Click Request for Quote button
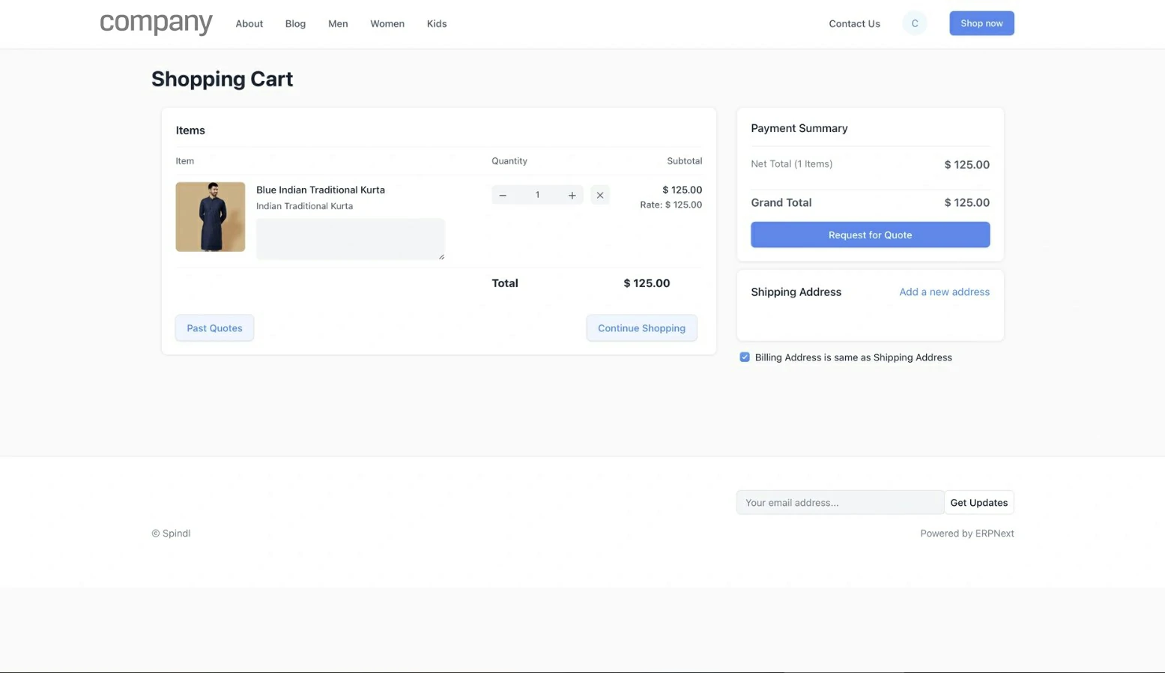 (870, 235)
